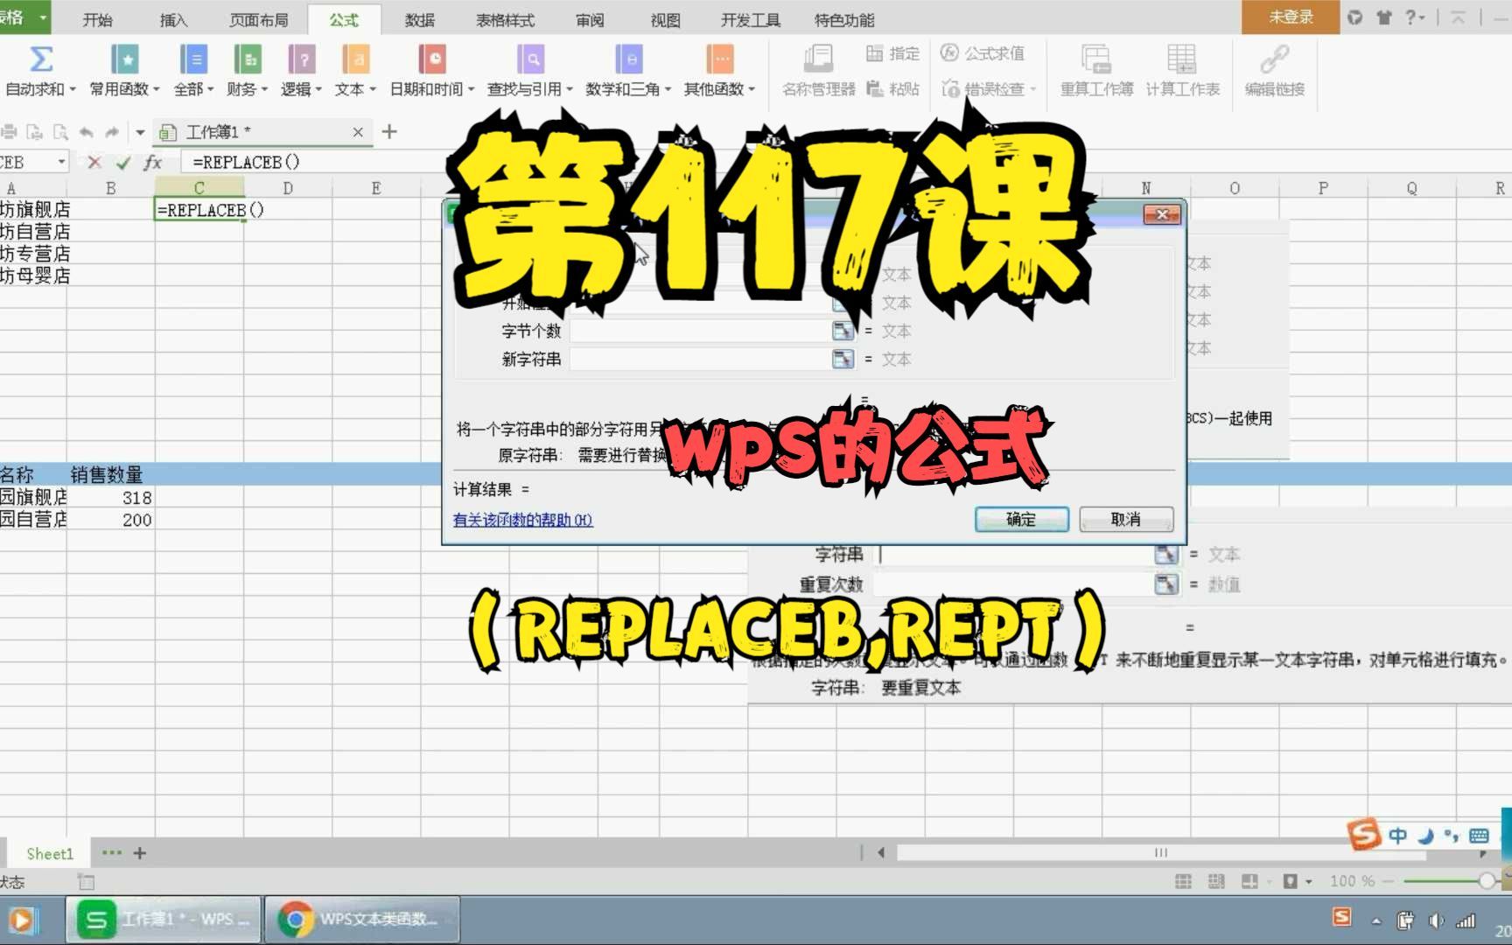Image resolution: width=1512 pixels, height=945 pixels.
Task: Run 错误检查 error checking
Action: pyautogui.click(x=987, y=88)
